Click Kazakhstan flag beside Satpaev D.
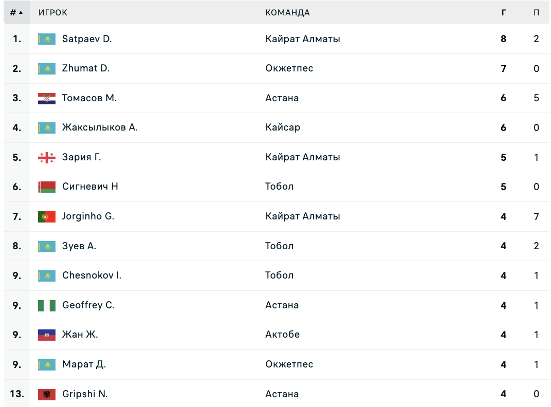Screen dimensions: 551x407 (47, 39)
